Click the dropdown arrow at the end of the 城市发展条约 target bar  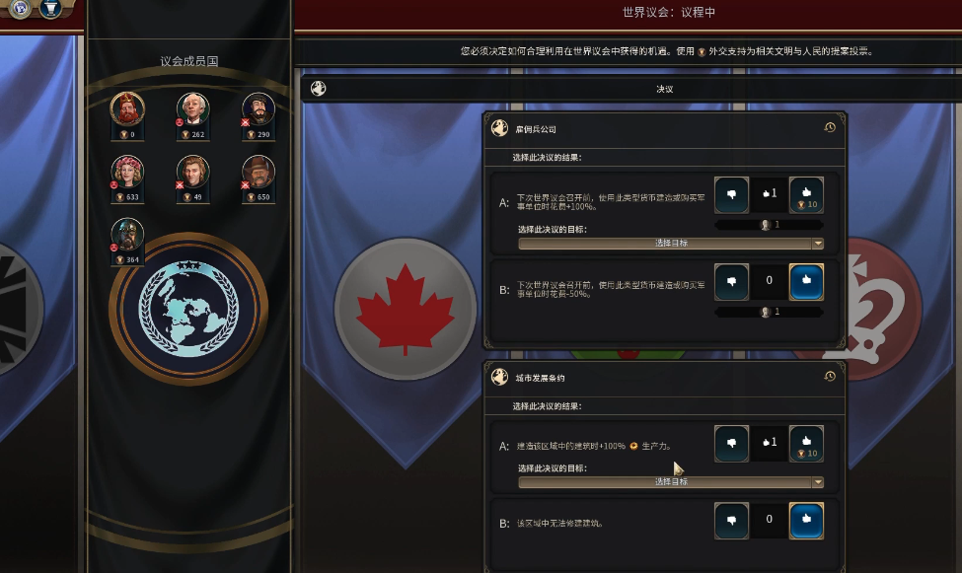[x=817, y=482]
